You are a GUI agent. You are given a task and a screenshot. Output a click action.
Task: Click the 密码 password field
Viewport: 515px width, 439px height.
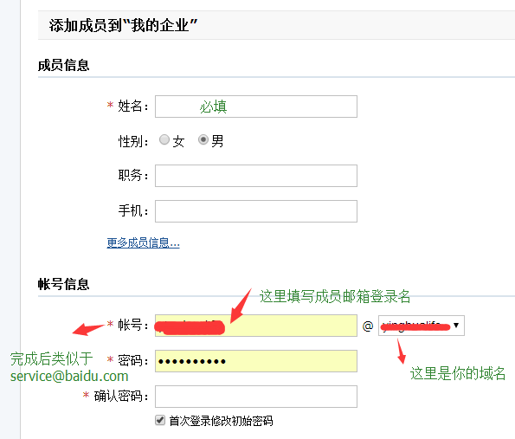(256, 361)
